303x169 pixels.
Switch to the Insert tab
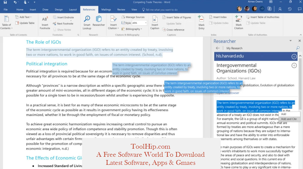(33, 10)
